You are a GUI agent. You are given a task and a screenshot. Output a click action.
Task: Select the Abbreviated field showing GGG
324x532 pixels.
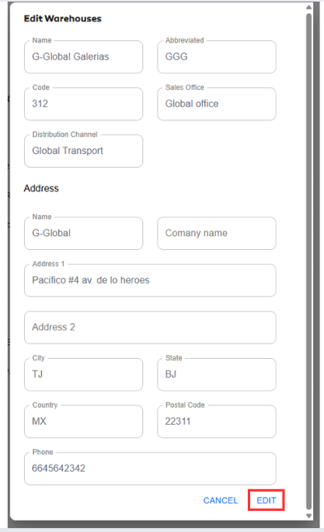point(217,57)
